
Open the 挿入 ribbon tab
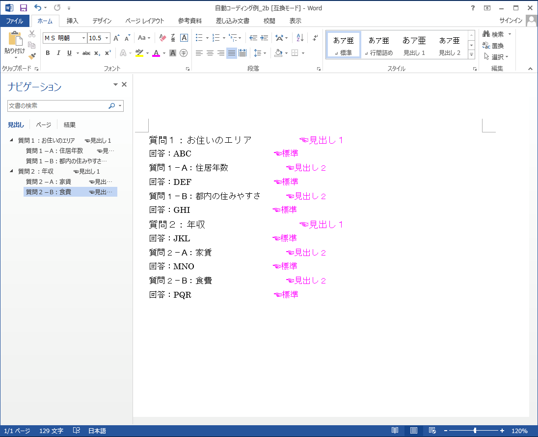pyautogui.click(x=73, y=21)
